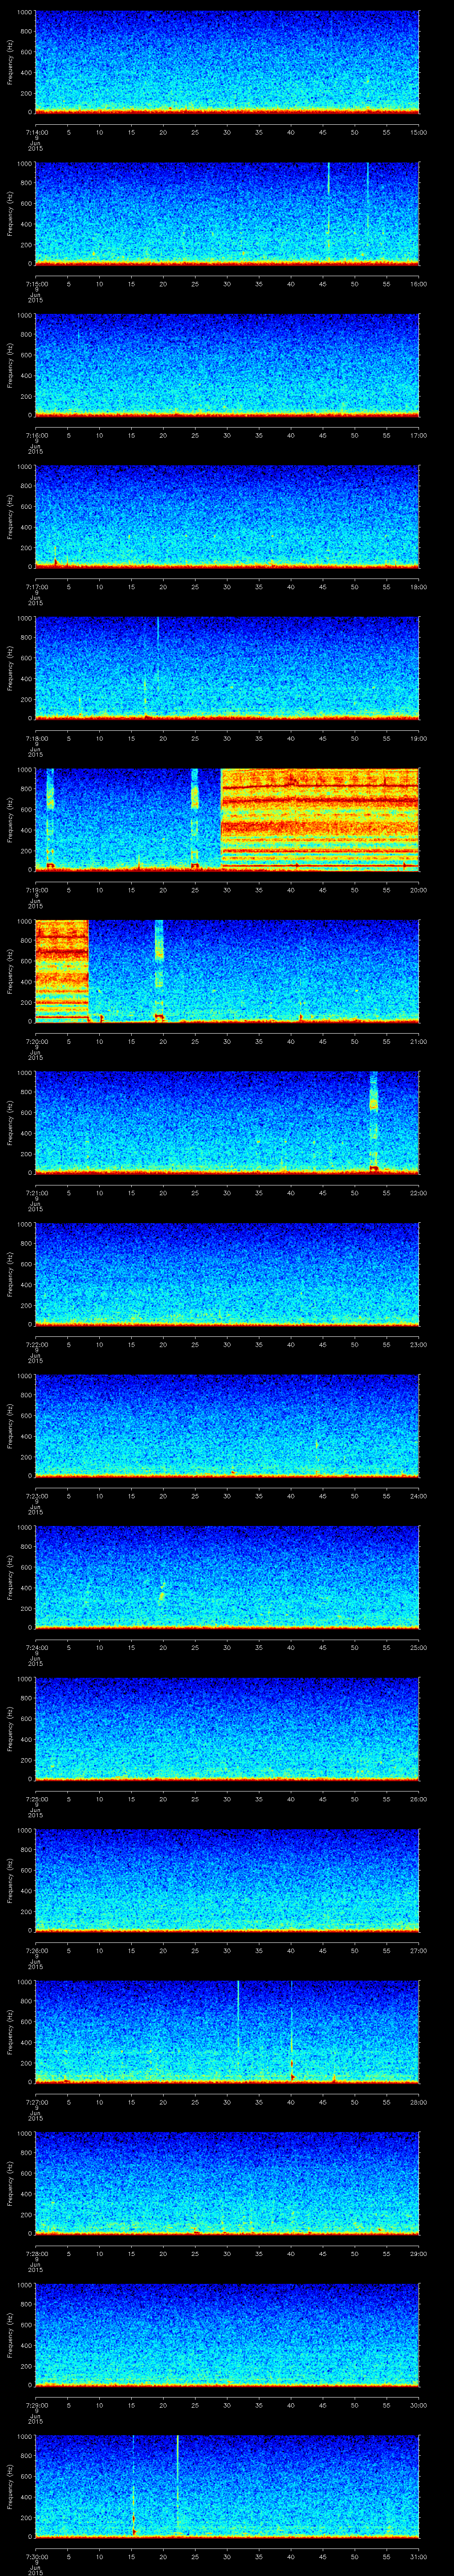The image size is (454, 2576).
Task: Select the 7:28:00 spectrogram panel
Action: click(x=227, y=2182)
